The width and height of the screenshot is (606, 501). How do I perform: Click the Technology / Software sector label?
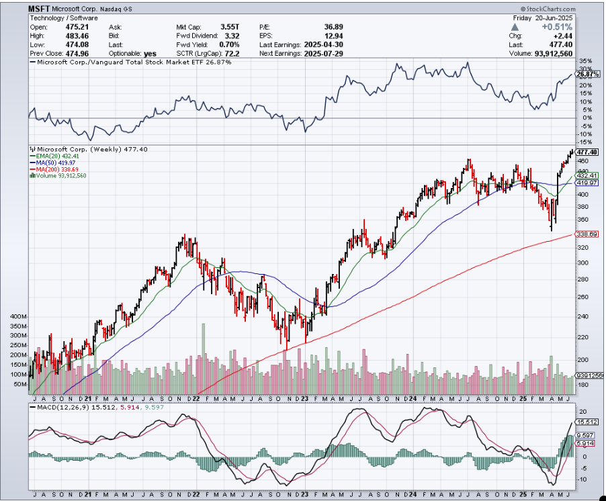pos(64,17)
